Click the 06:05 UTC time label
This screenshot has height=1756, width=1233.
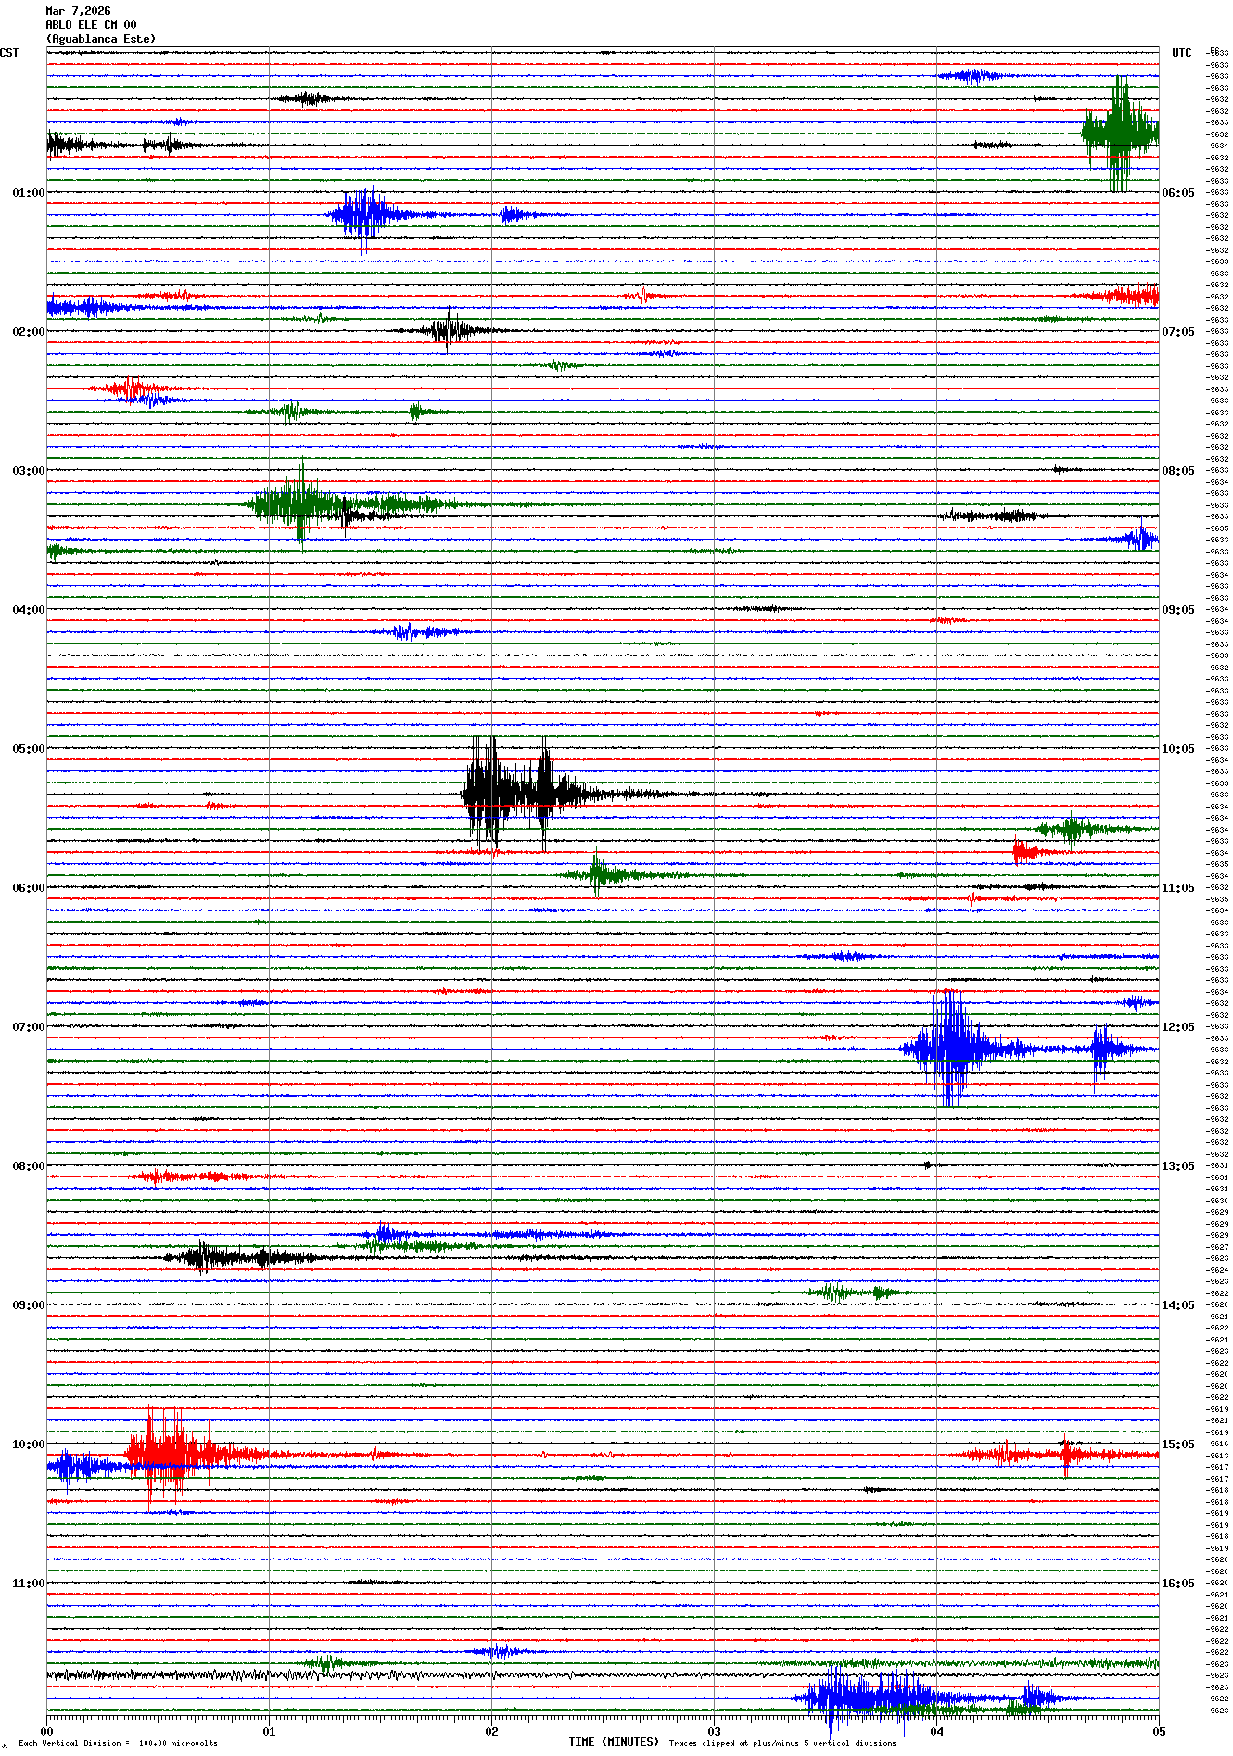coord(1177,193)
